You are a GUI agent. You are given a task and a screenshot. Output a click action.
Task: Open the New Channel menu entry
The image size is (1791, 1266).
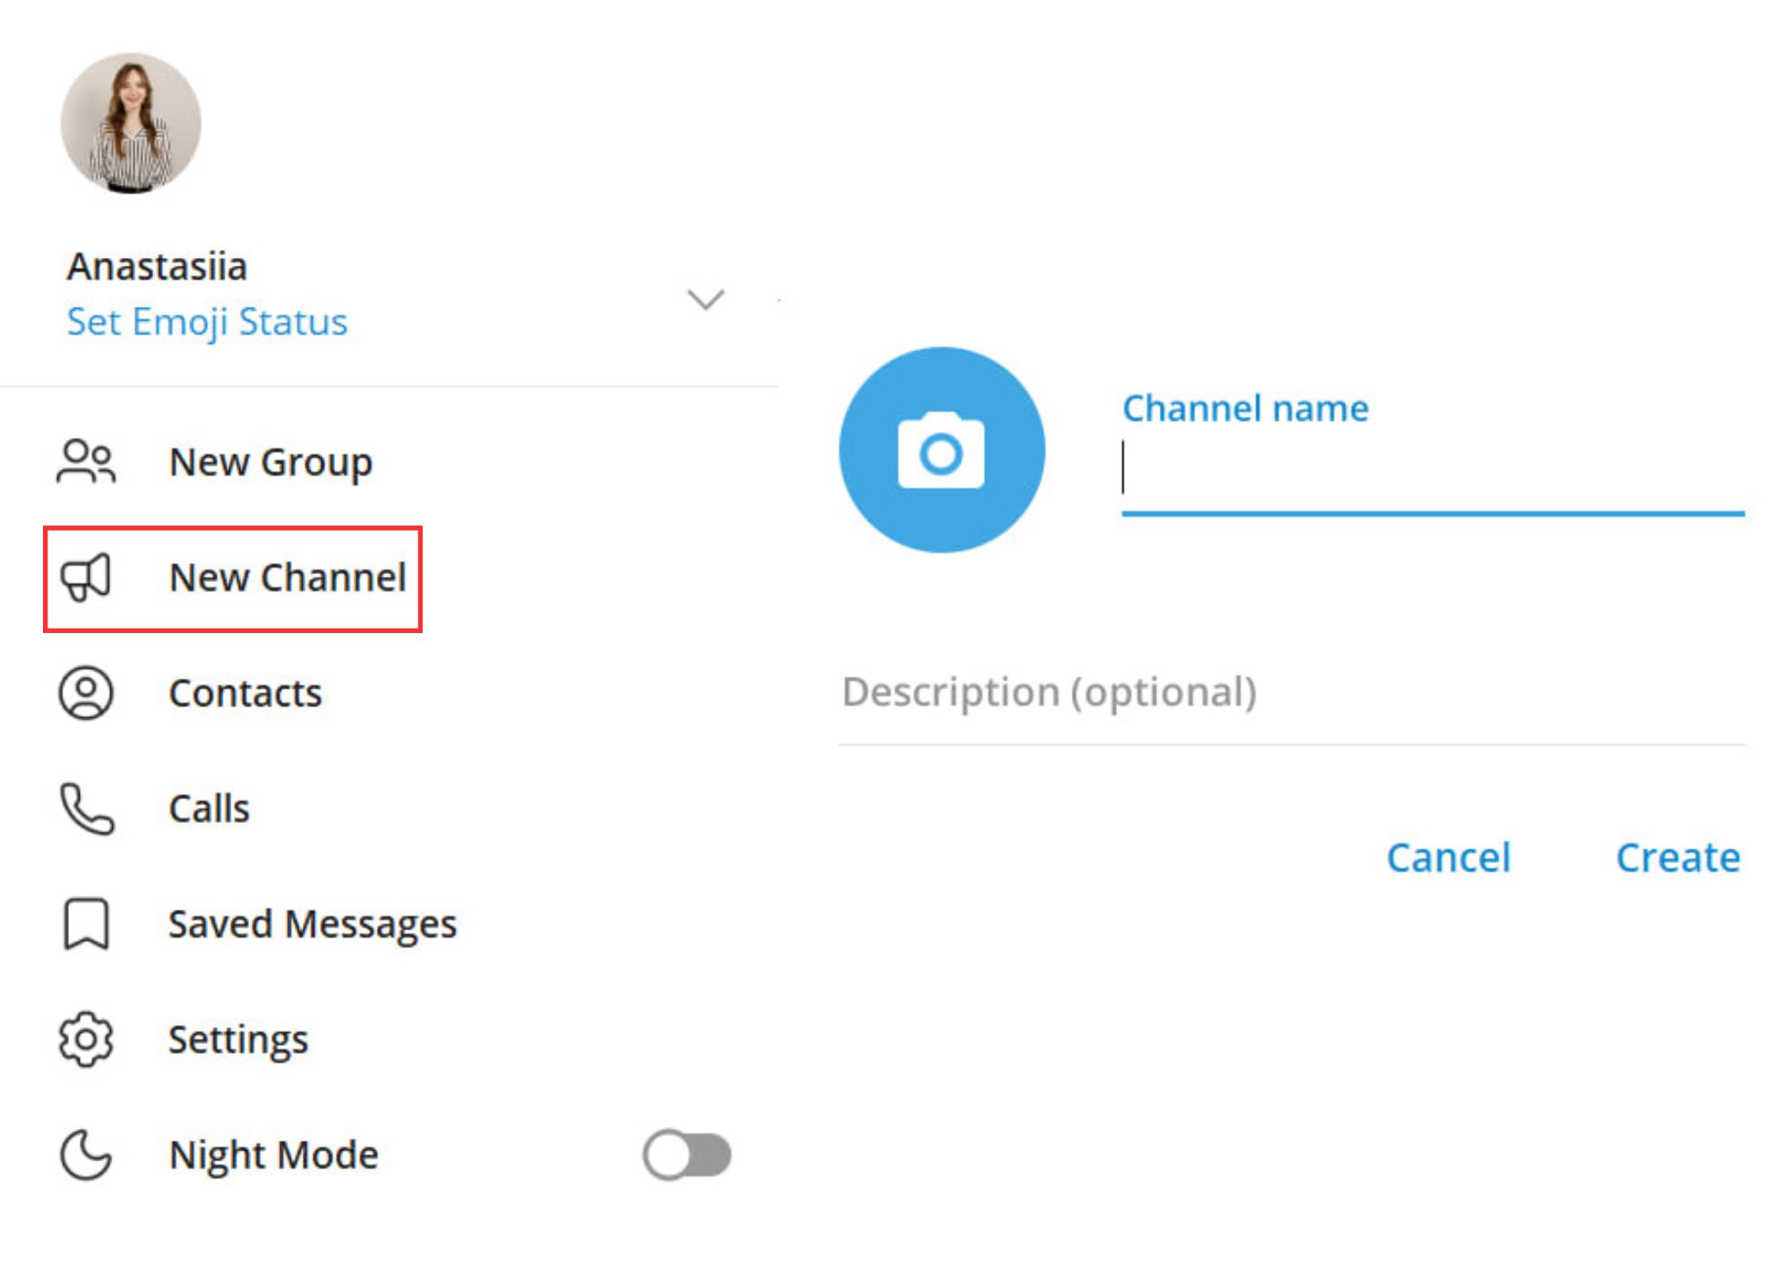click(x=289, y=577)
